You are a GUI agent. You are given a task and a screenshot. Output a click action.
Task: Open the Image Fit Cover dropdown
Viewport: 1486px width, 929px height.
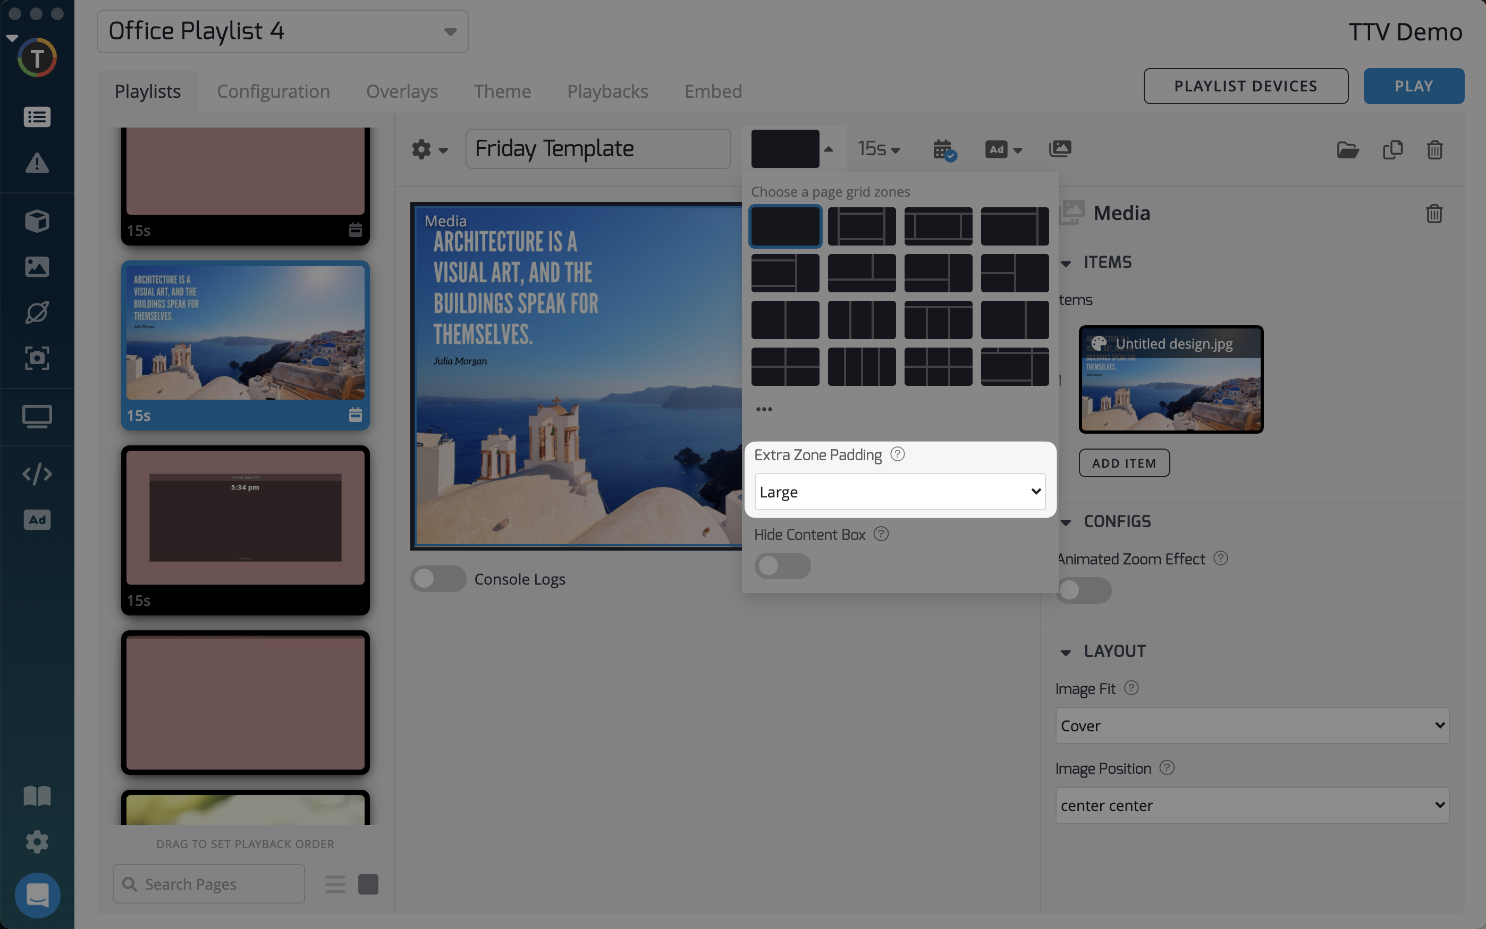pyautogui.click(x=1251, y=725)
